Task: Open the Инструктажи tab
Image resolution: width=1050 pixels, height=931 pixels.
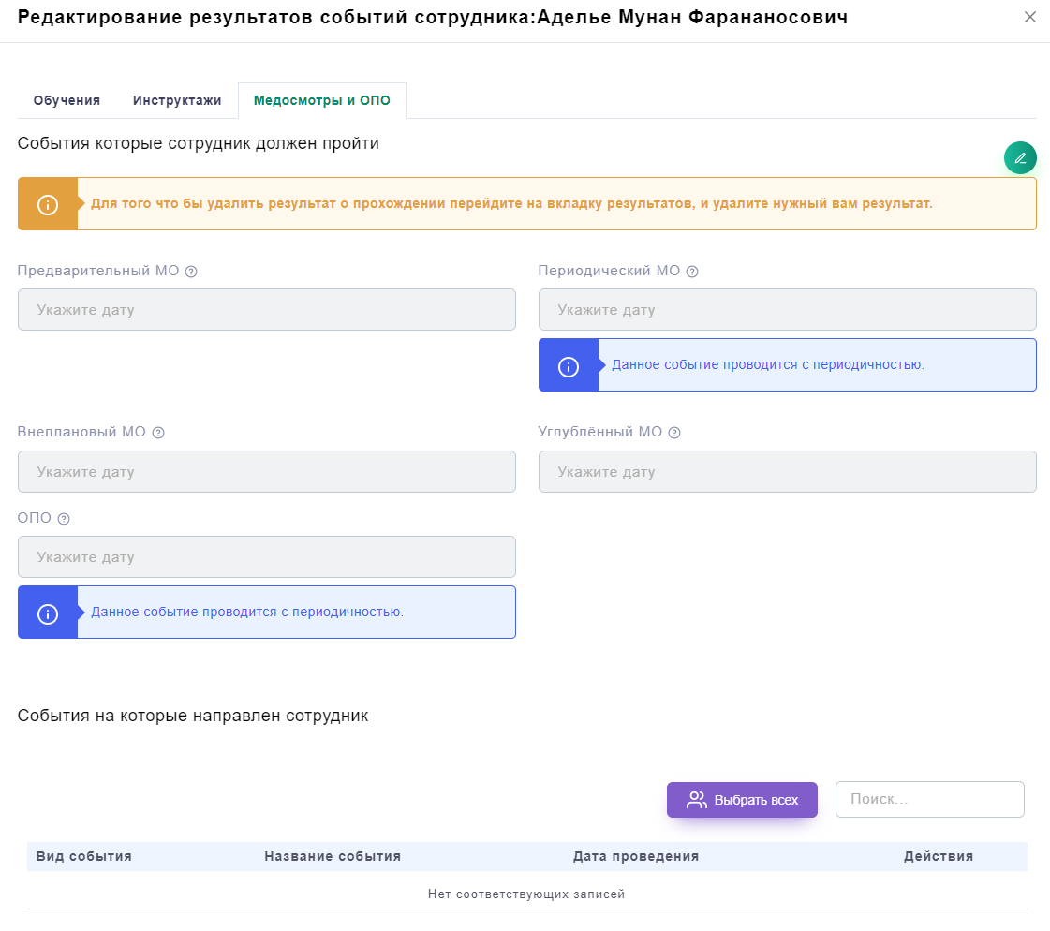Action: [x=177, y=100]
